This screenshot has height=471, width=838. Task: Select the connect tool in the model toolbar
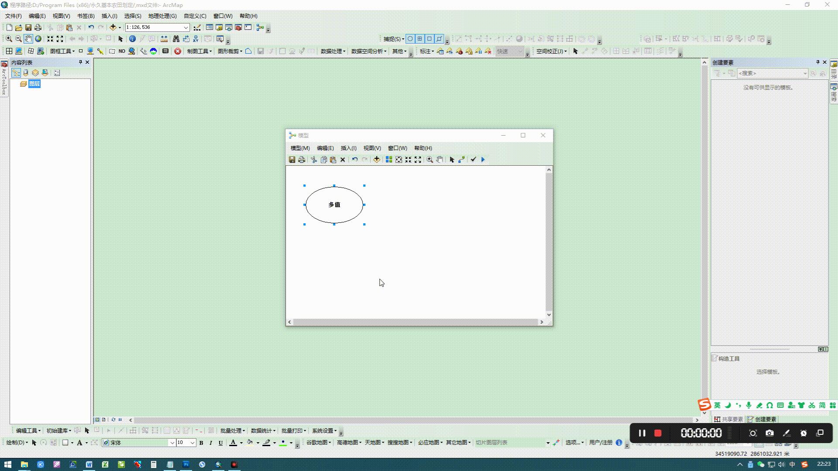click(461, 159)
